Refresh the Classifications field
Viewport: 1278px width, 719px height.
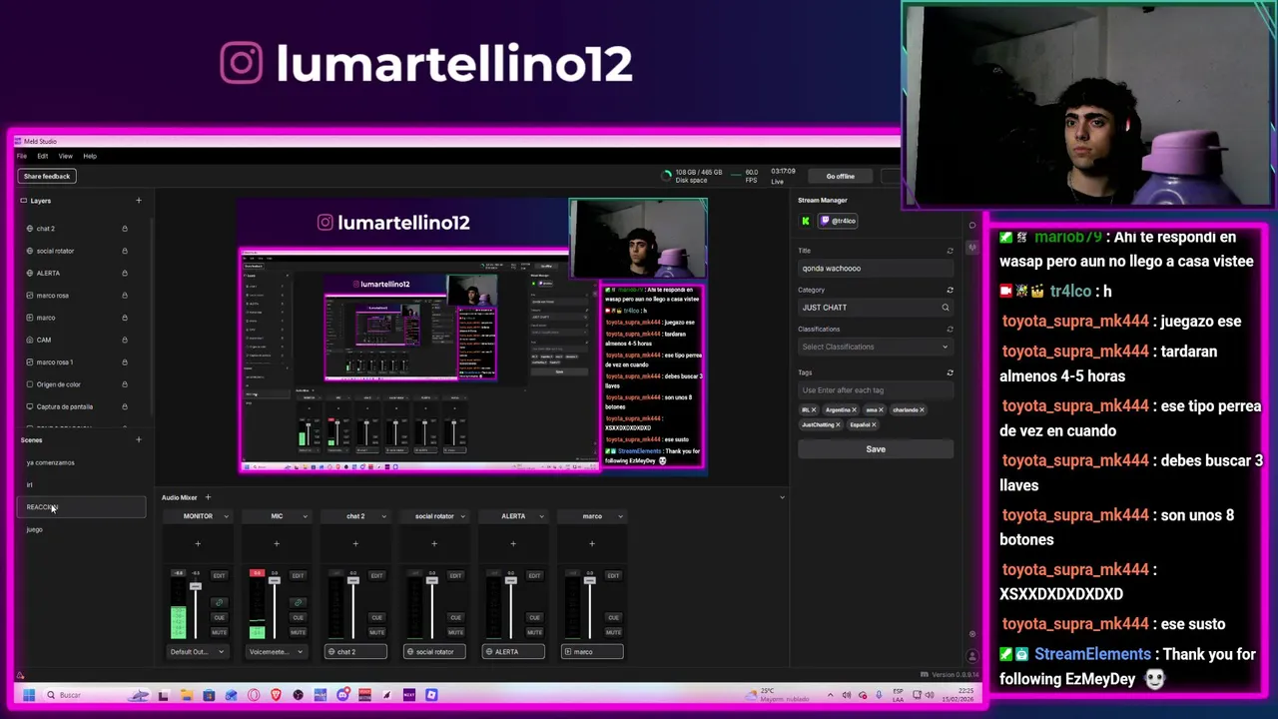coord(950,329)
